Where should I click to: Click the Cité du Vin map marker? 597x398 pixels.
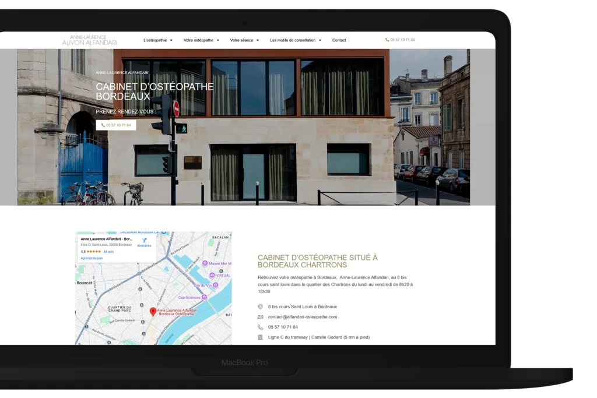(216, 285)
